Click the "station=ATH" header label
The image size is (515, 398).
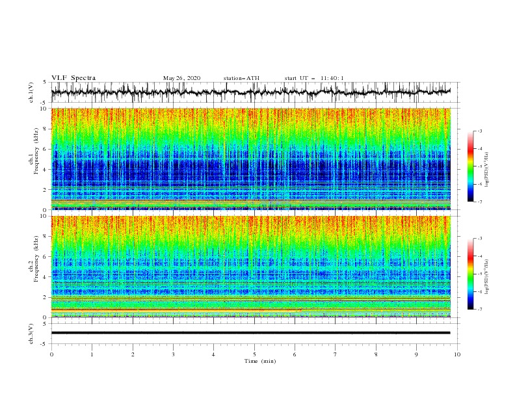point(241,78)
